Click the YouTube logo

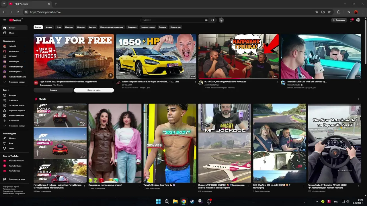coord(15,20)
